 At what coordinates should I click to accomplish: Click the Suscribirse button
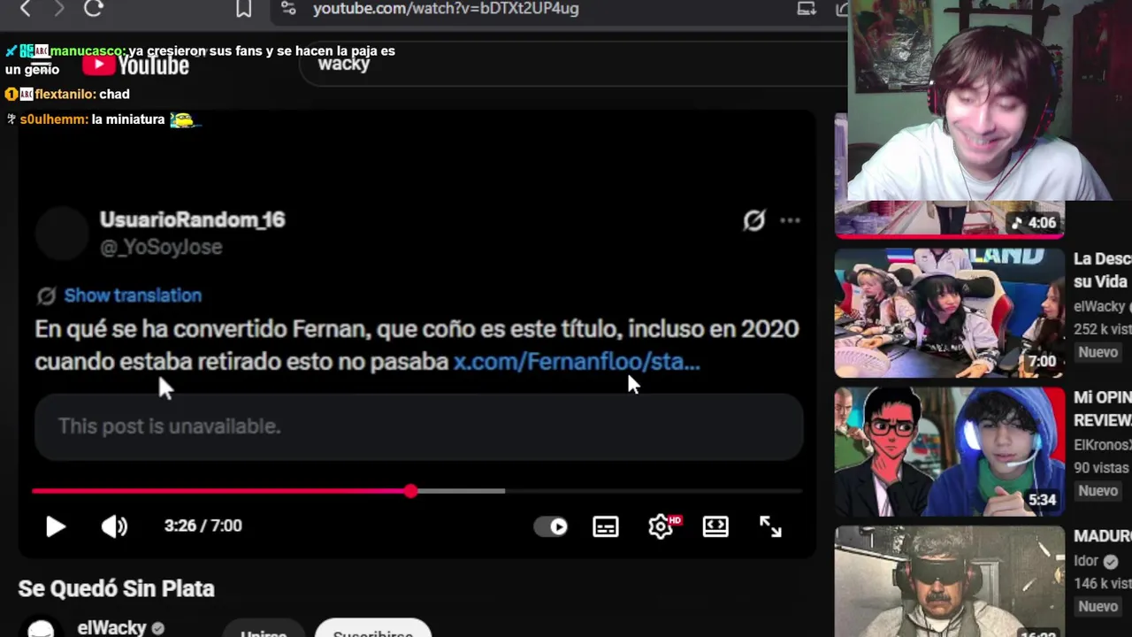click(x=372, y=629)
